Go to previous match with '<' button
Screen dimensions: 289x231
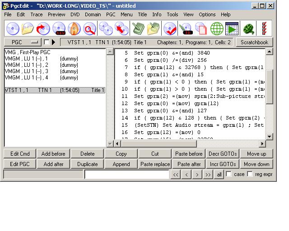186,174
